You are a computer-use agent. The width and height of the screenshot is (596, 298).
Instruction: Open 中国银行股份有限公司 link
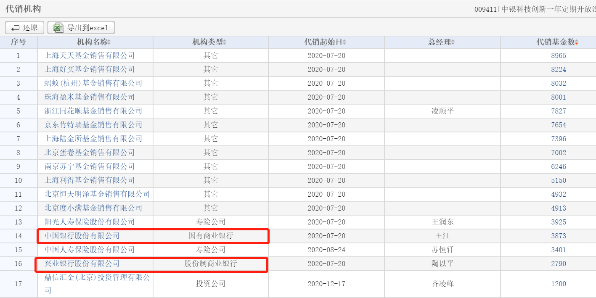pos(82,236)
